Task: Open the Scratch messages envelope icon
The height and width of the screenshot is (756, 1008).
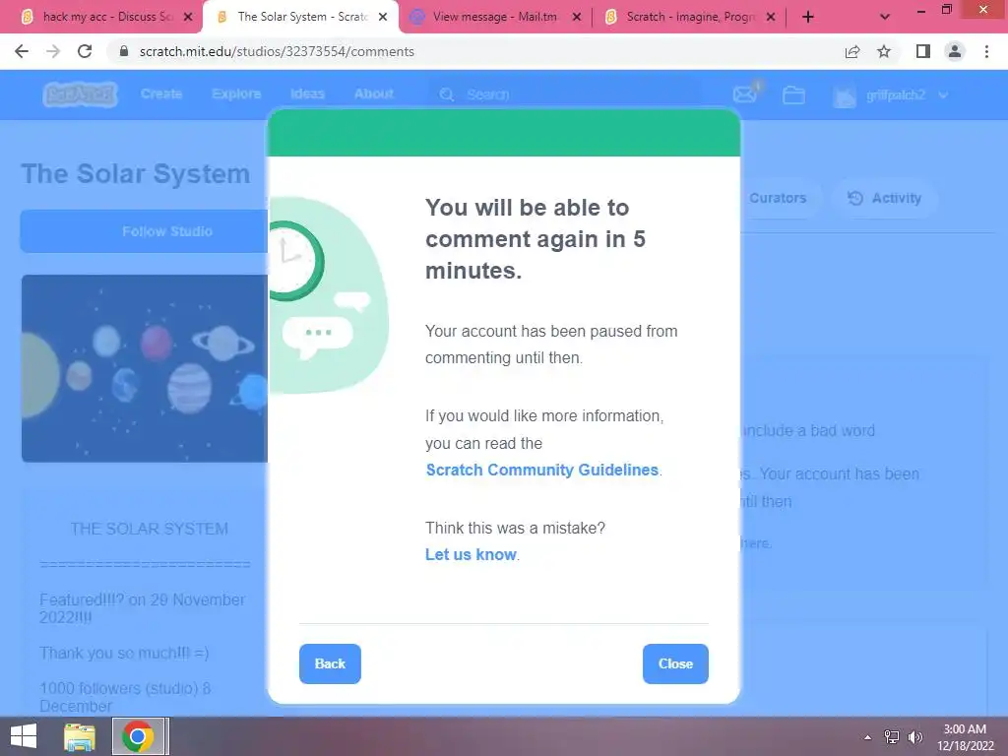Action: 745,94
